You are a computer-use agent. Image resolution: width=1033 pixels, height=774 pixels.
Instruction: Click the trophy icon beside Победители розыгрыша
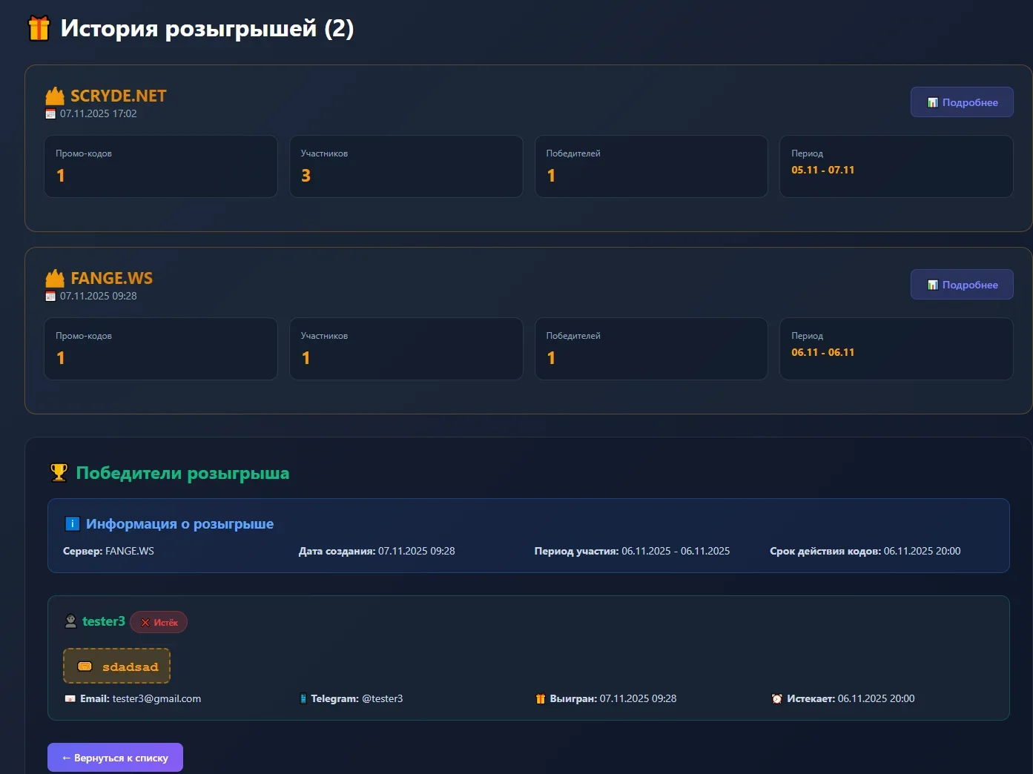pos(59,473)
